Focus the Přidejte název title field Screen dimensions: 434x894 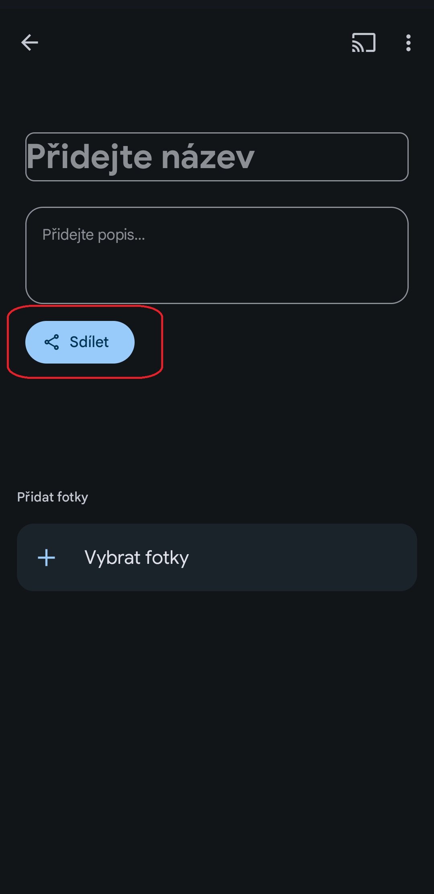(217, 157)
